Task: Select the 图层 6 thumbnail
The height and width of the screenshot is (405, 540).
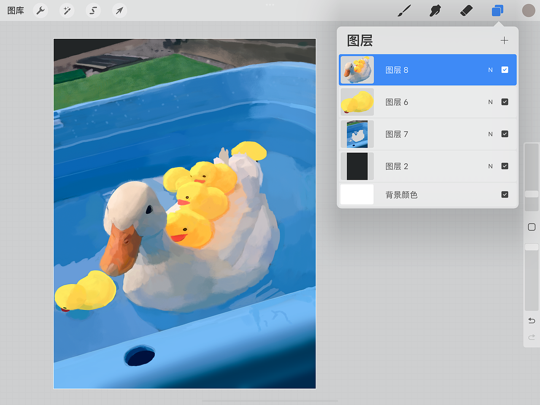Action: 357,102
